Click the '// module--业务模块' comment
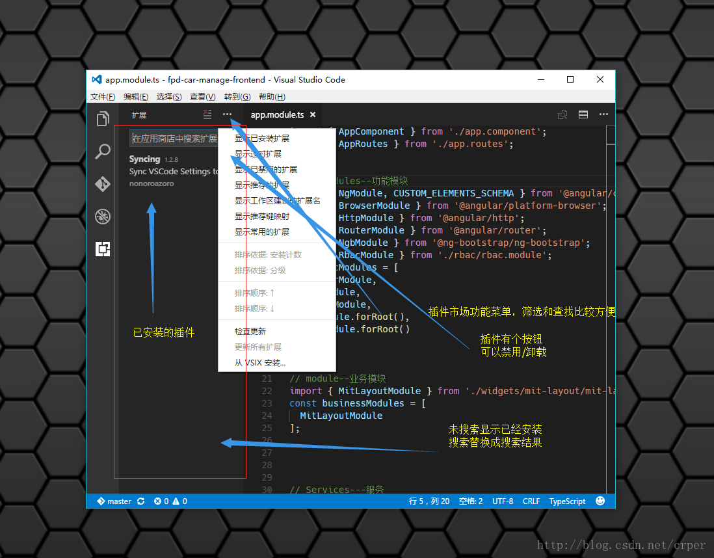The height and width of the screenshot is (558, 714). point(337,379)
